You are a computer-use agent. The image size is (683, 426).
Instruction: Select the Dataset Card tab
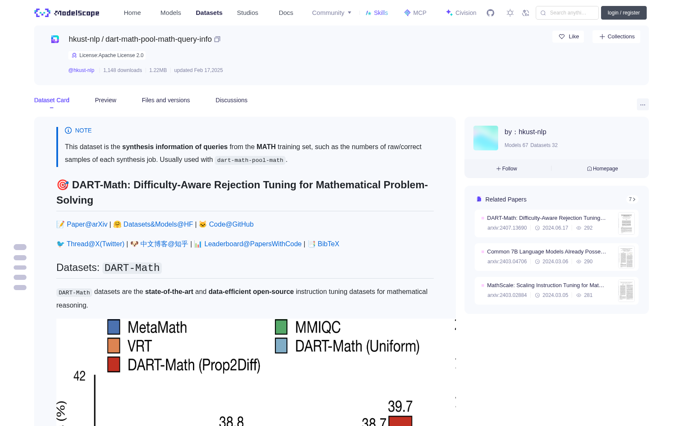(x=52, y=100)
